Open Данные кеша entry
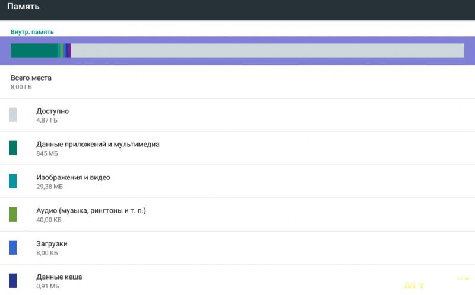The width and height of the screenshot is (475, 295). [237, 280]
